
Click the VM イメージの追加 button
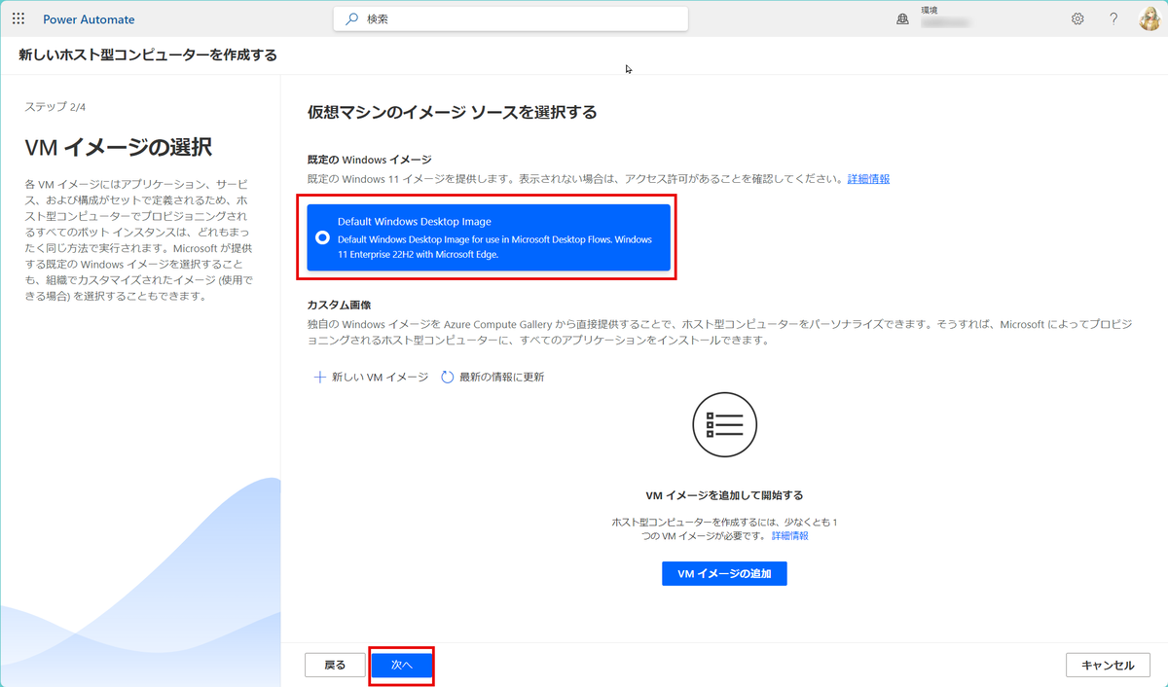(724, 573)
